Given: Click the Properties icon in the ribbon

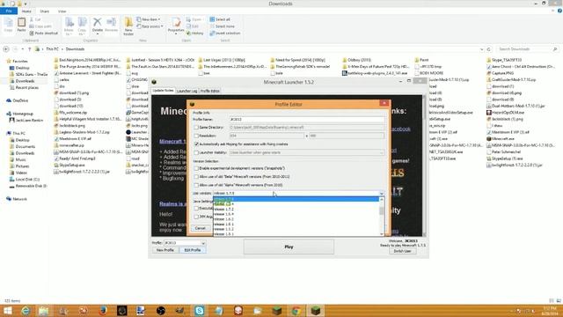Looking at the screenshot, I should coord(176,26).
